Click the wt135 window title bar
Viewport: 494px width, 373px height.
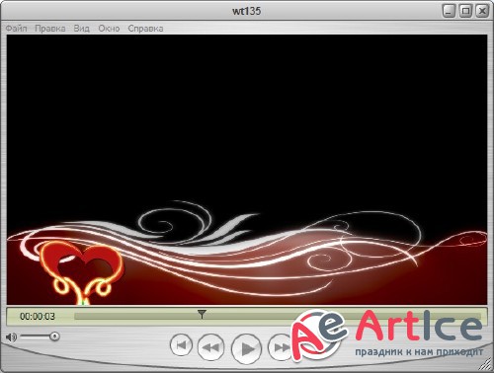tap(246, 11)
